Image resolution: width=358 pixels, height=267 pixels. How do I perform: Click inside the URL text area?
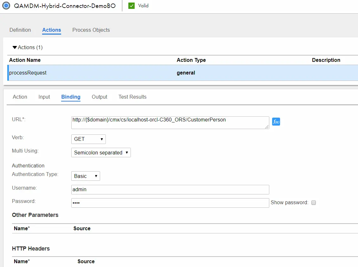click(x=170, y=123)
